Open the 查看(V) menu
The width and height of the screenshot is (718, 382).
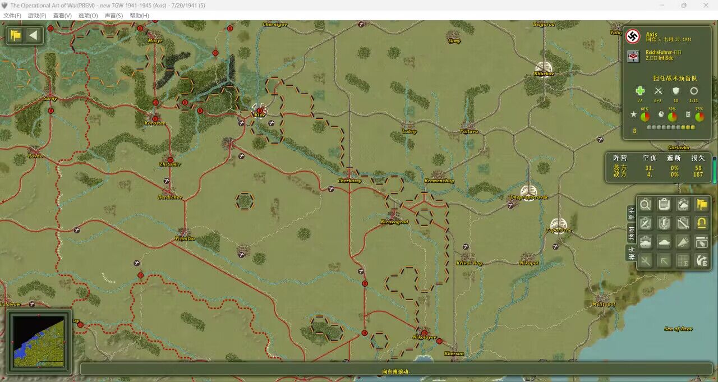[x=62, y=16]
